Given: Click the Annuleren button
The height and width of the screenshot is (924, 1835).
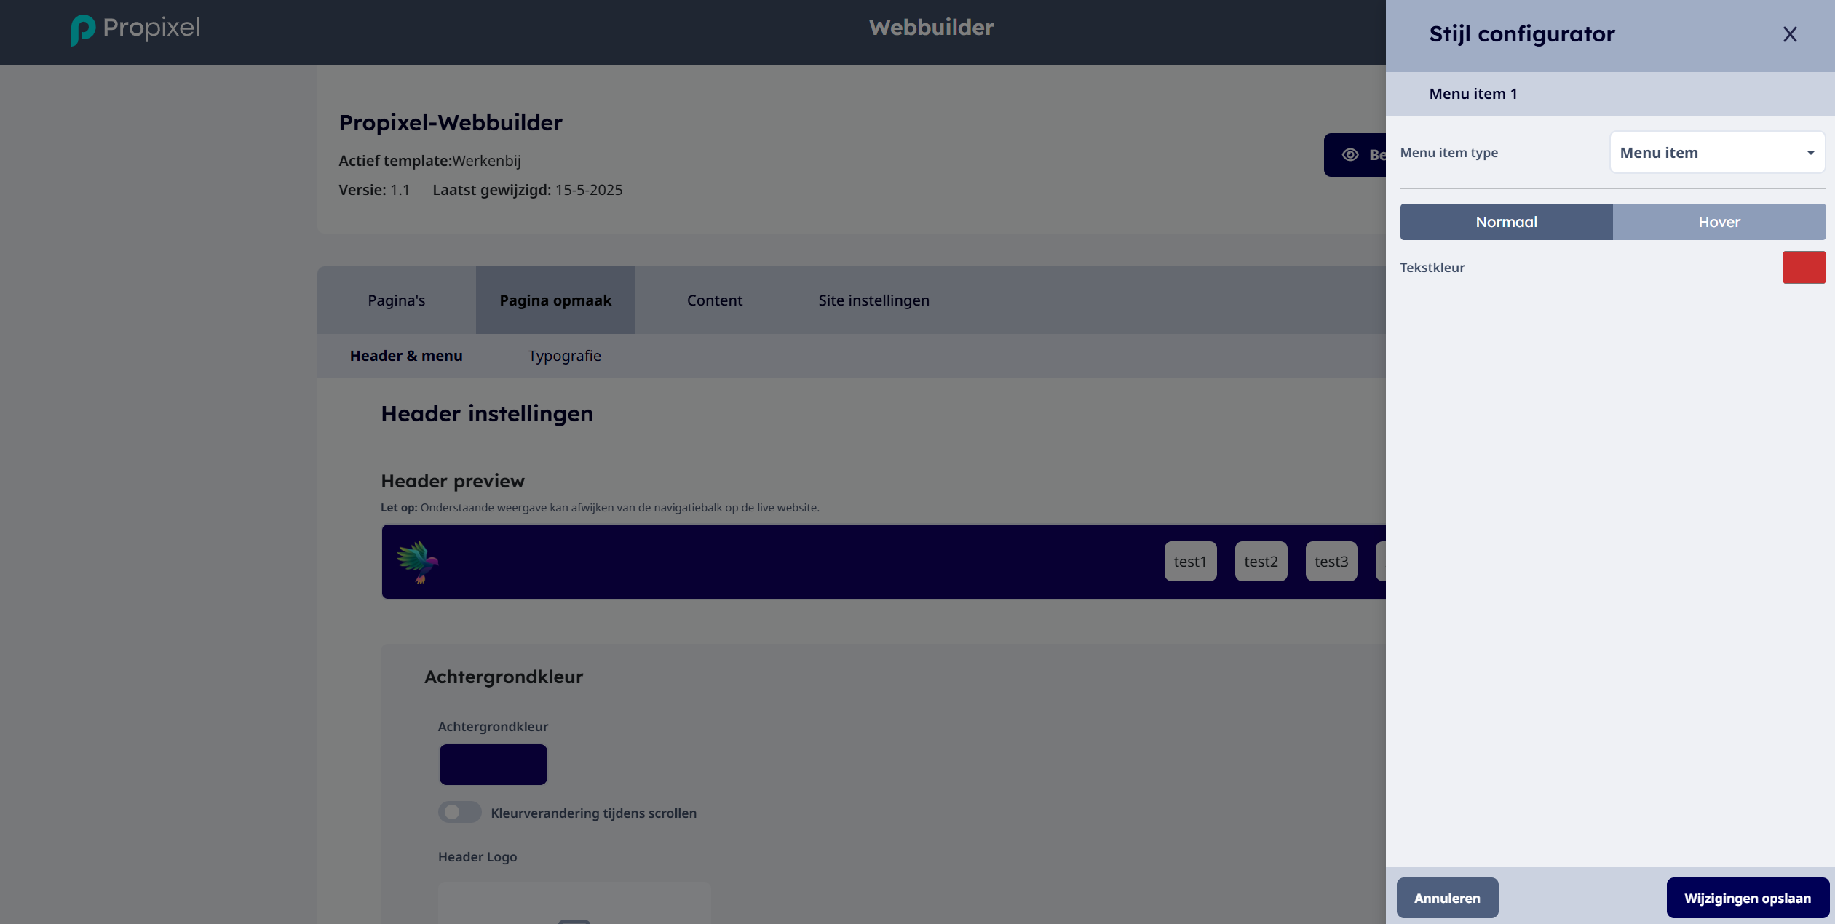Looking at the screenshot, I should tap(1447, 898).
